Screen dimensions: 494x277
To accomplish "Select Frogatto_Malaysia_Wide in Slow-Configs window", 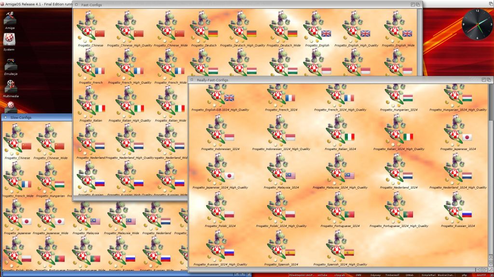I will tap(121, 217).
